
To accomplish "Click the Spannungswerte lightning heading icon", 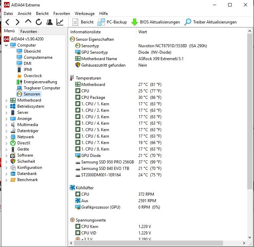I will tap(72, 220).
